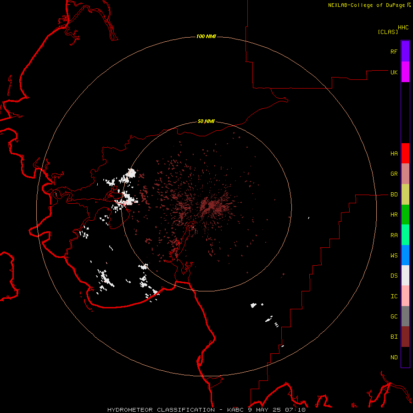Click the '100 NMI' range ring label

(206, 36)
